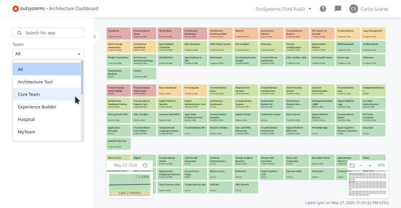Open the Independent Modules tile
401x208 pixels.
coord(119,74)
